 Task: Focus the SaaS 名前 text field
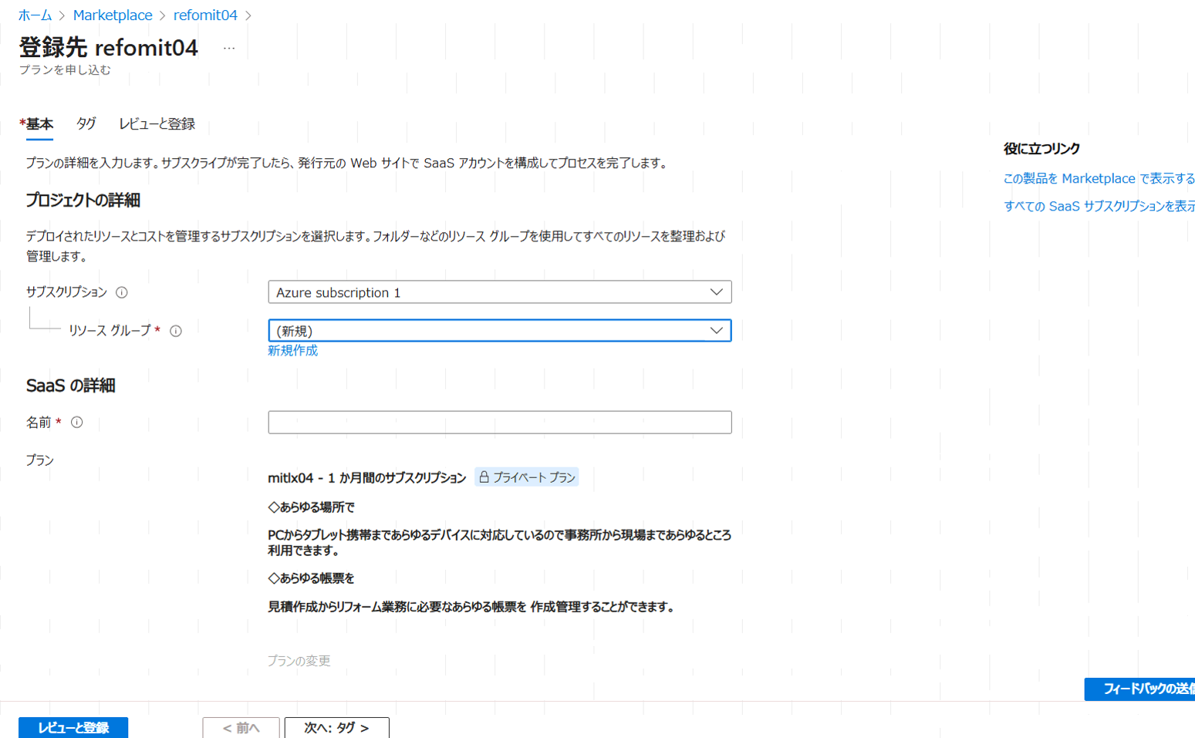(x=499, y=423)
